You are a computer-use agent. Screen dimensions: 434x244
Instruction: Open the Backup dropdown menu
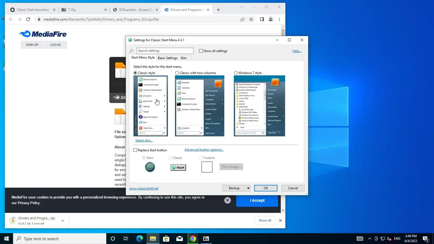click(x=248, y=188)
